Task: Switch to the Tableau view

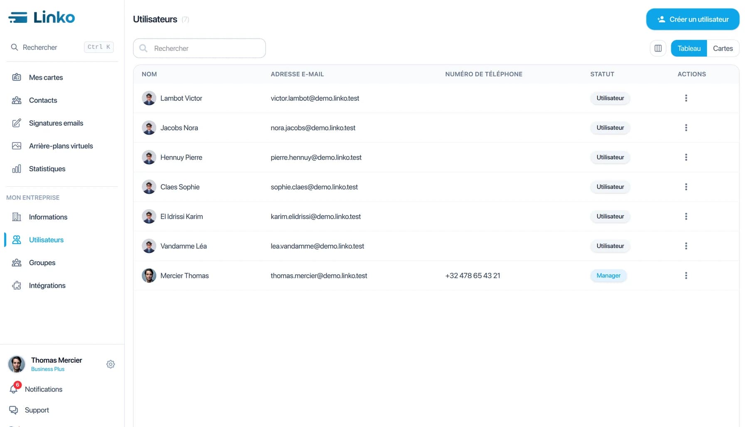Action: coord(689,48)
